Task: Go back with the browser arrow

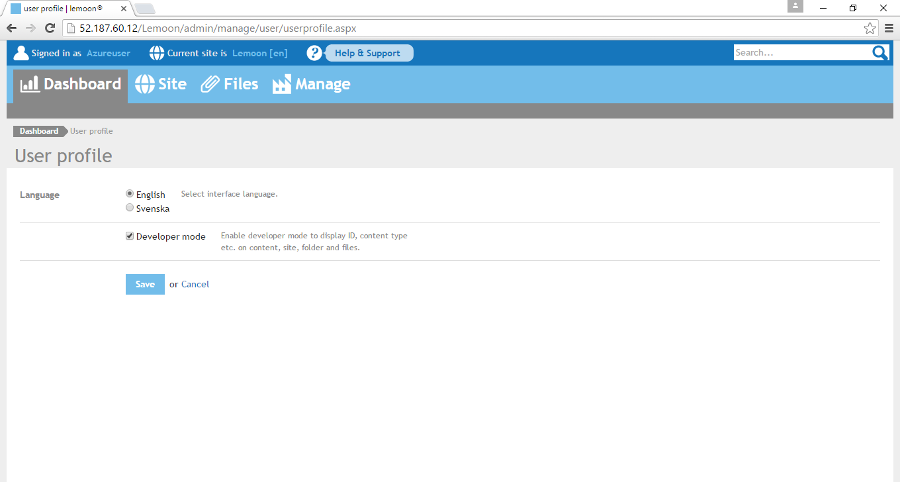Action: click(x=11, y=28)
